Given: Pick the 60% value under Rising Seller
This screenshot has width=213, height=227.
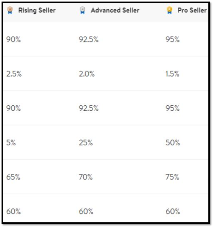Looking at the screenshot, I should click(14, 211).
